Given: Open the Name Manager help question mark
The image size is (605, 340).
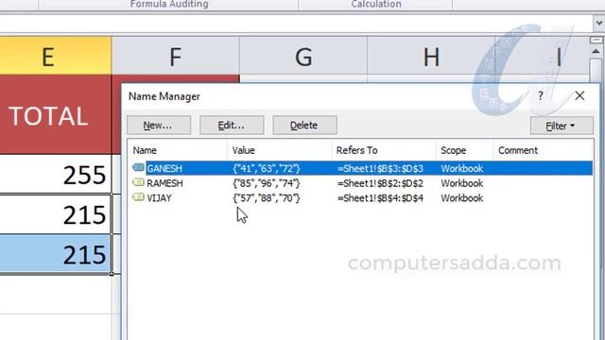Looking at the screenshot, I should pyautogui.click(x=541, y=95).
